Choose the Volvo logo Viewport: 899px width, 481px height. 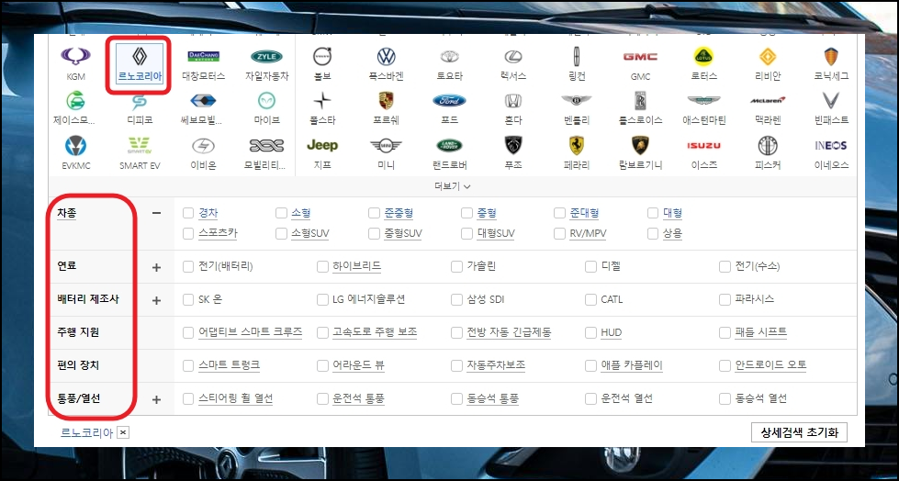[322, 56]
